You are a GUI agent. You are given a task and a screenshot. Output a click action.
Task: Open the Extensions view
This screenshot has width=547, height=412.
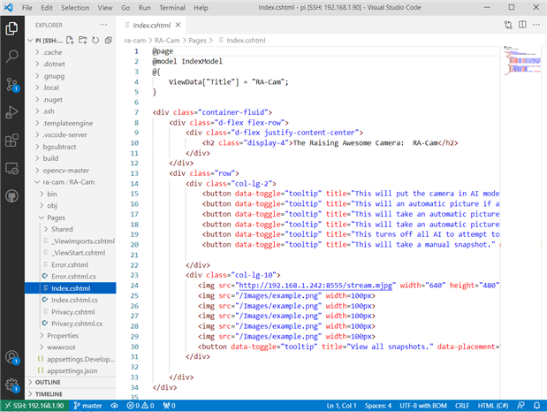(x=12, y=140)
